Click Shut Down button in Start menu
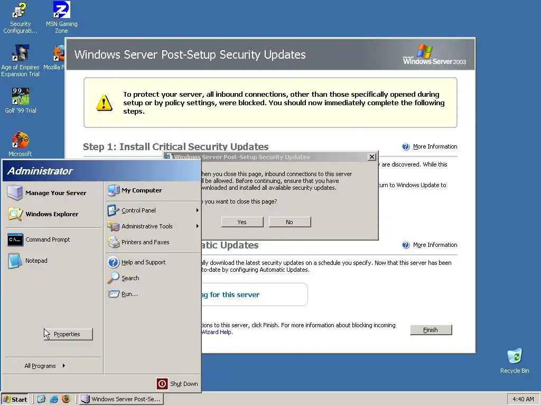 178,384
